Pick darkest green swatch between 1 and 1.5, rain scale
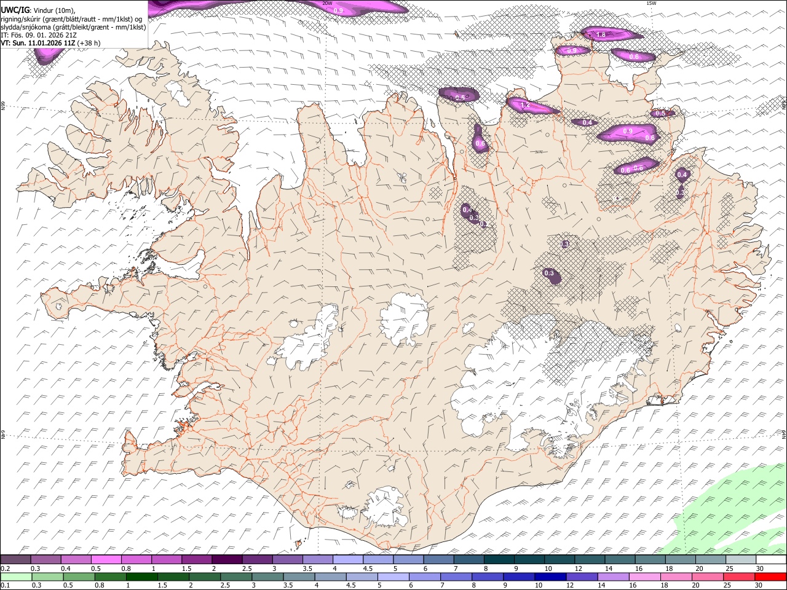787x590 pixels. [141, 576]
